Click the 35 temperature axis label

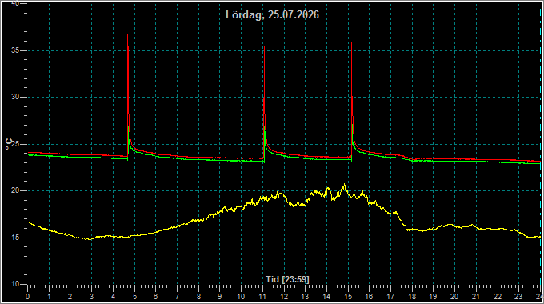15,50
